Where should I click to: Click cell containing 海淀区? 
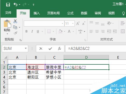click(36, 67)
